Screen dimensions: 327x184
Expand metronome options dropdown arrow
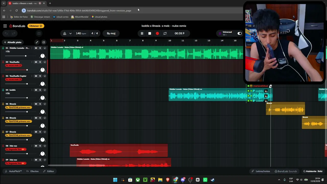[71, 33]
